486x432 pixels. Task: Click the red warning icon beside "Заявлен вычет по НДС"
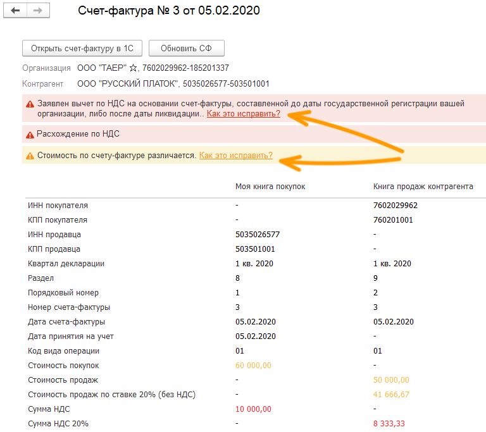pos(30,104)
